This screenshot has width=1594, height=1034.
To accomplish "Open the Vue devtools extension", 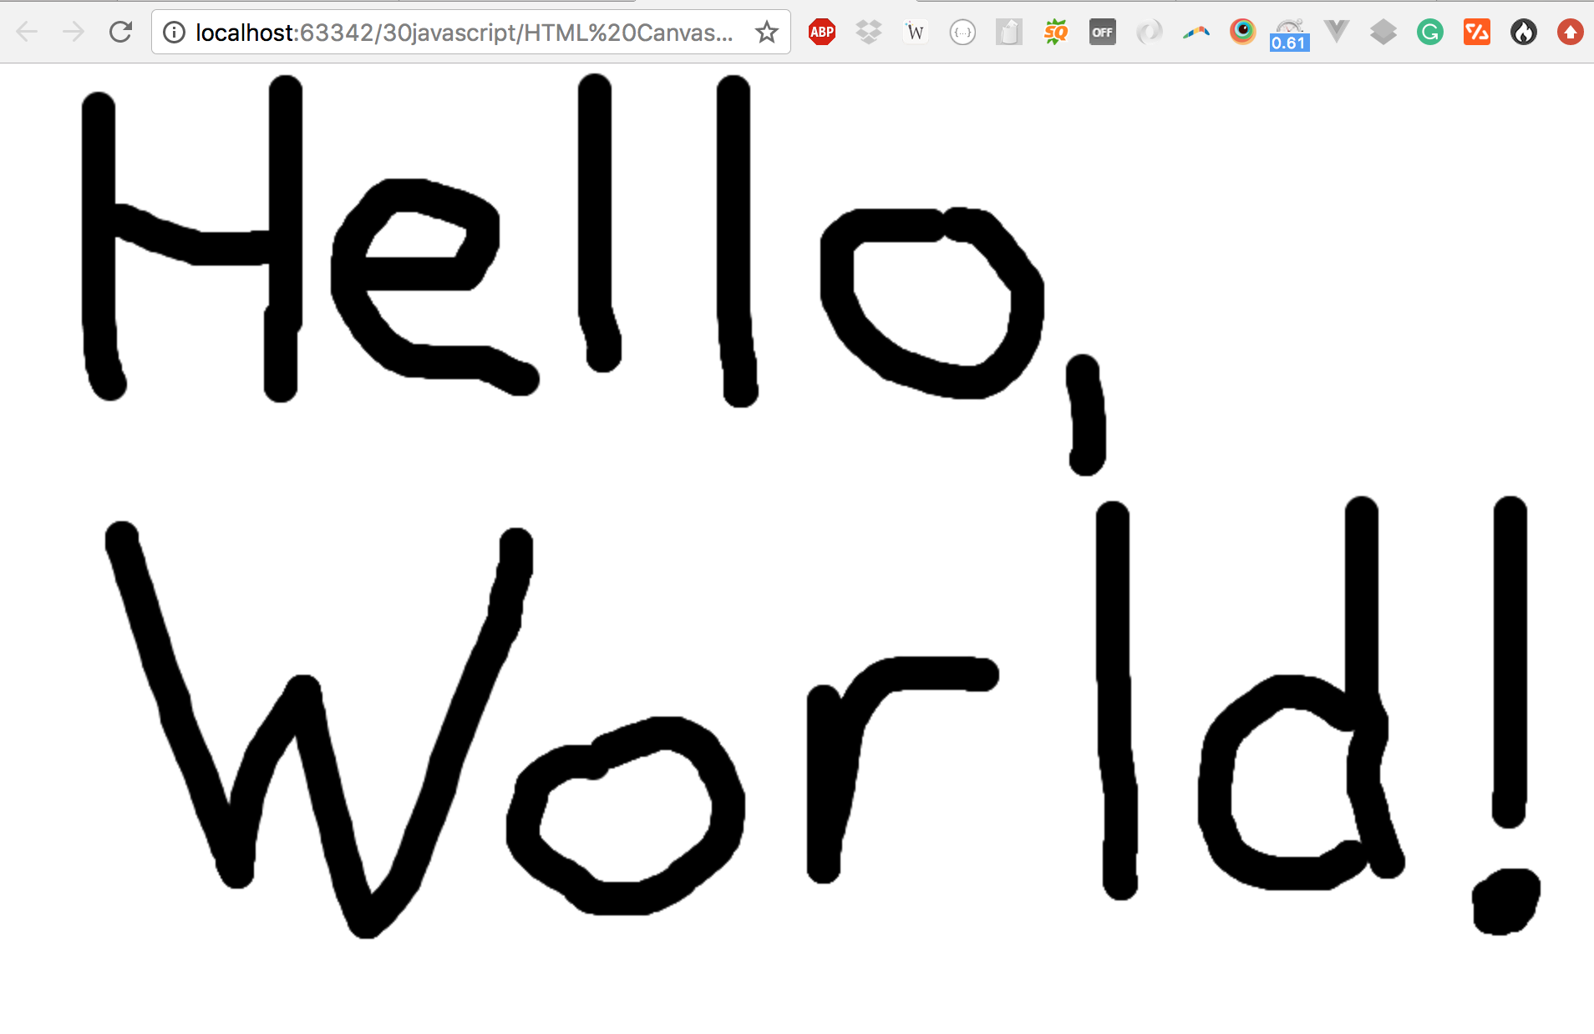I will click(x=1337, y=33).
